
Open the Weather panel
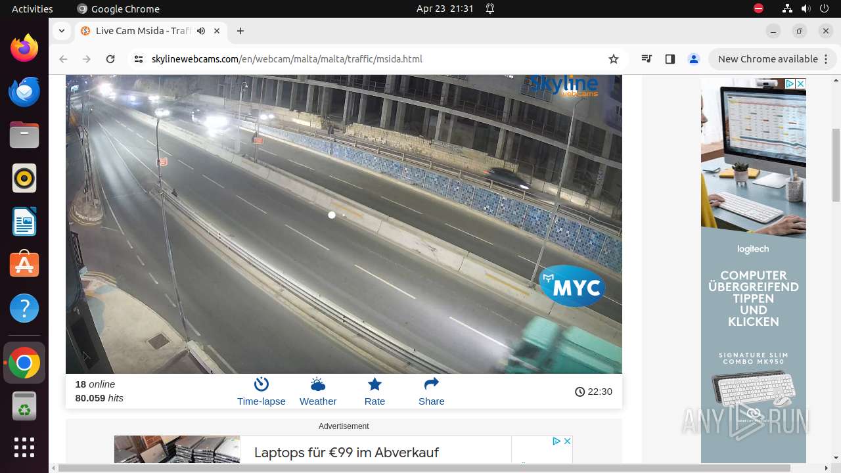tap(318, 392)
